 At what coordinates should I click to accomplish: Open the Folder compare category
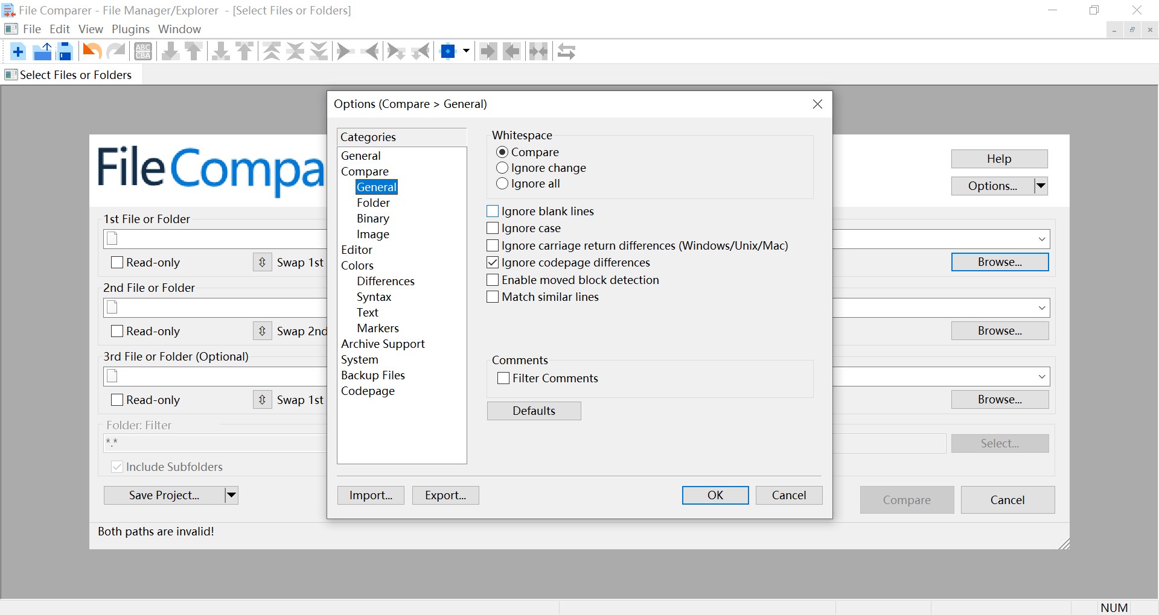[373, 203]
